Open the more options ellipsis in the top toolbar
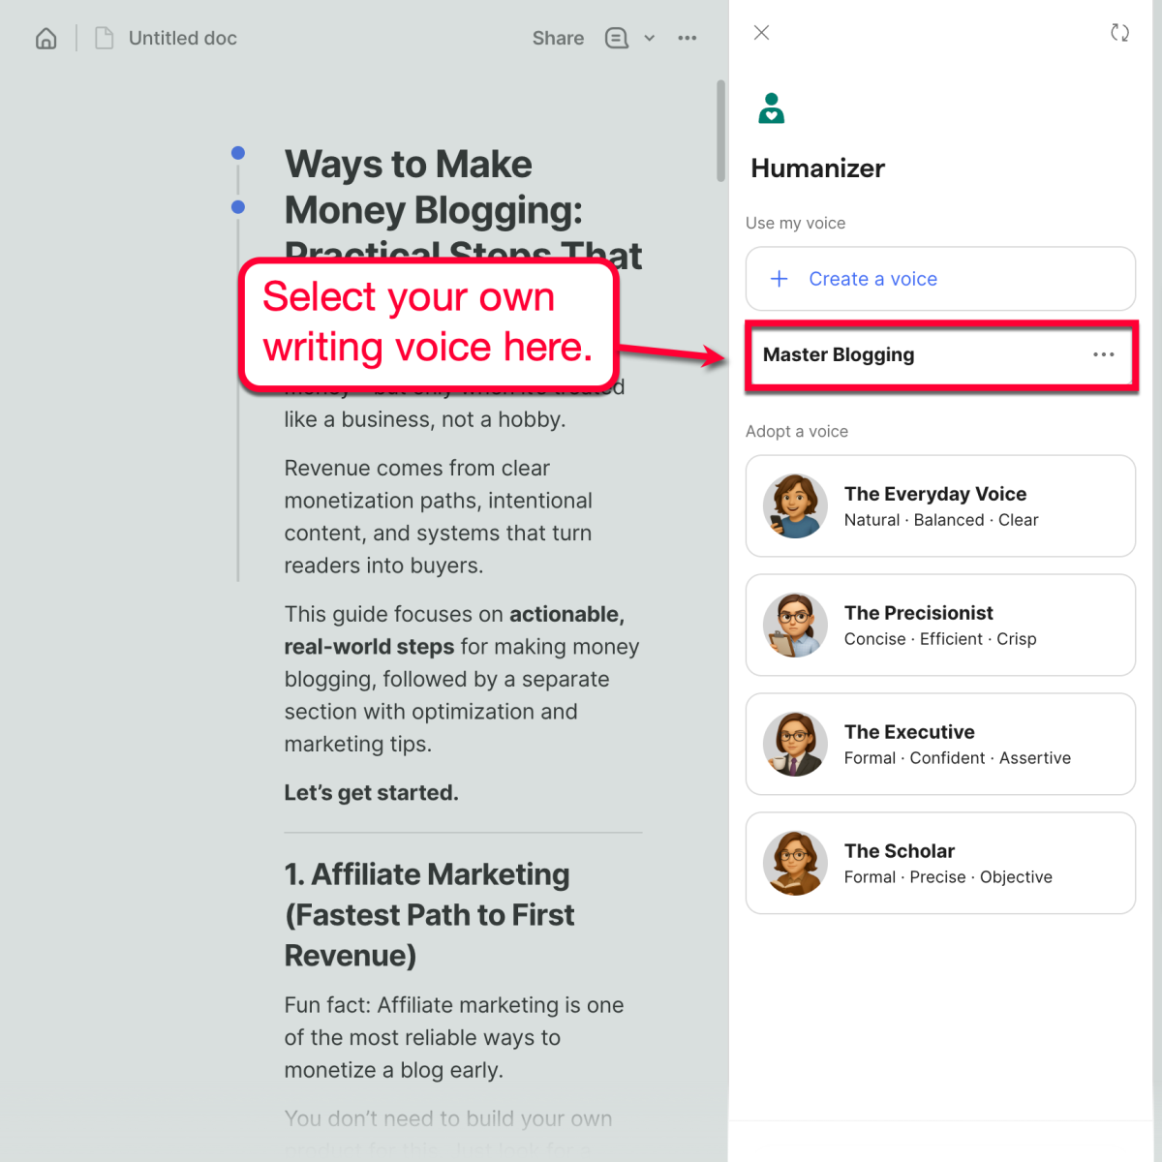 point(688,38)
